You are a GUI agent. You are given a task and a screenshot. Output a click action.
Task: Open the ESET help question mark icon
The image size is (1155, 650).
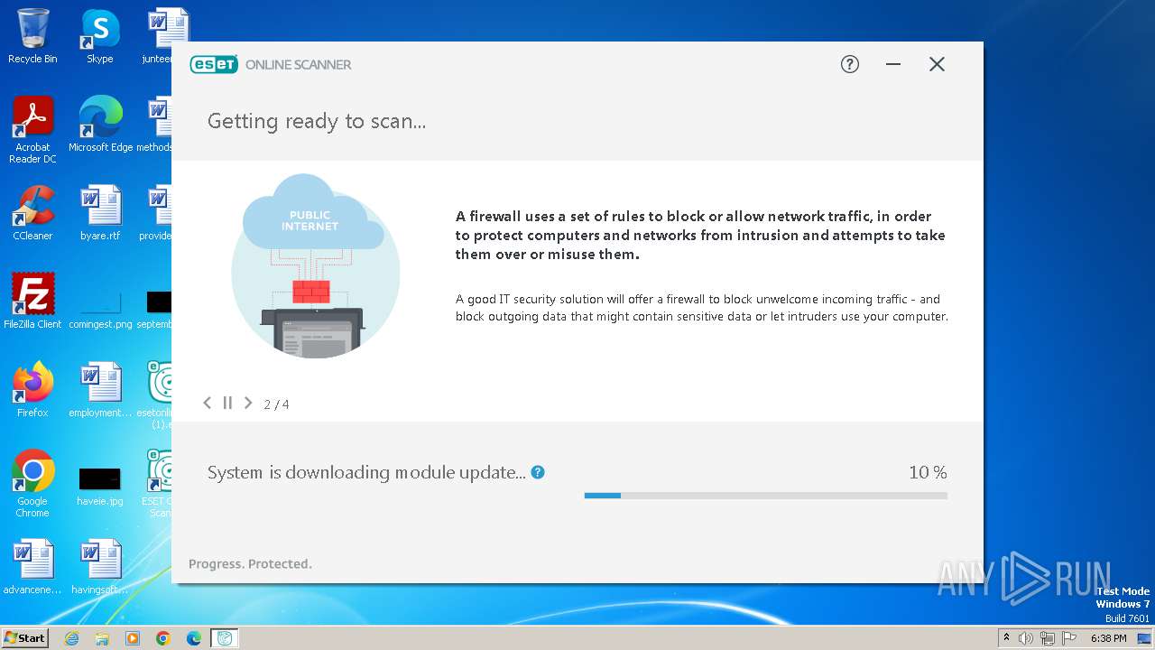coord(850,64)
